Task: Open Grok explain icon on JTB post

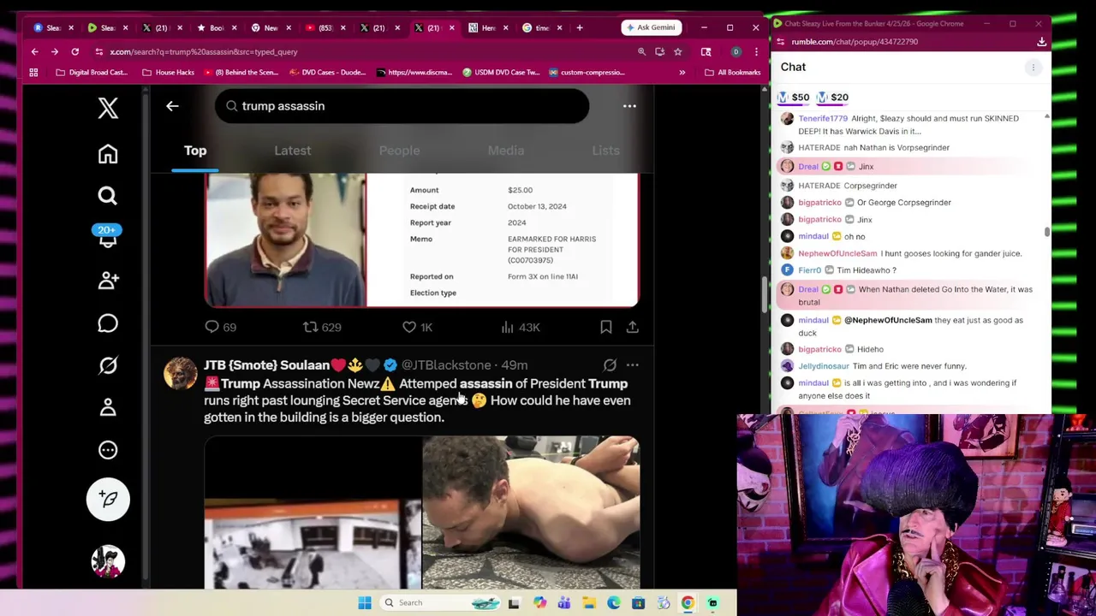Action: (610, 365)
